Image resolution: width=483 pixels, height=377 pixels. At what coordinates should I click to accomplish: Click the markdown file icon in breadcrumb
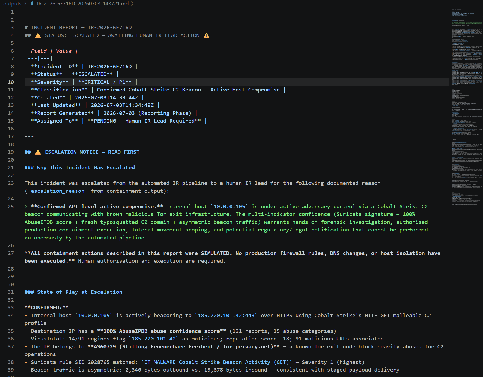pos(32,4)
